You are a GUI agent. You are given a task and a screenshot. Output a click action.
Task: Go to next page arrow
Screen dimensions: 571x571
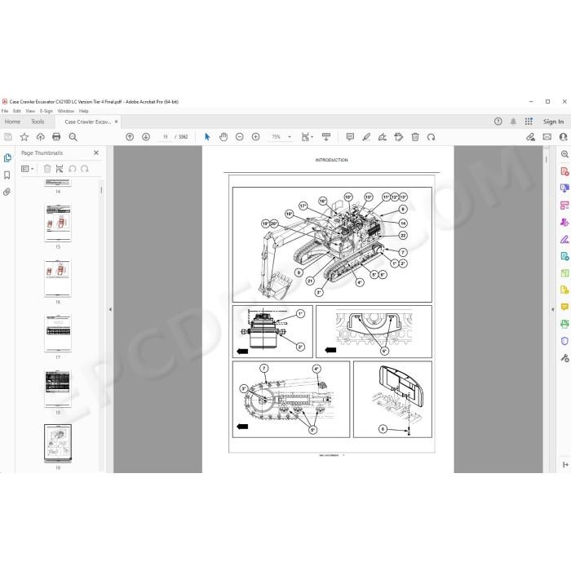click(x=146, y=137)
